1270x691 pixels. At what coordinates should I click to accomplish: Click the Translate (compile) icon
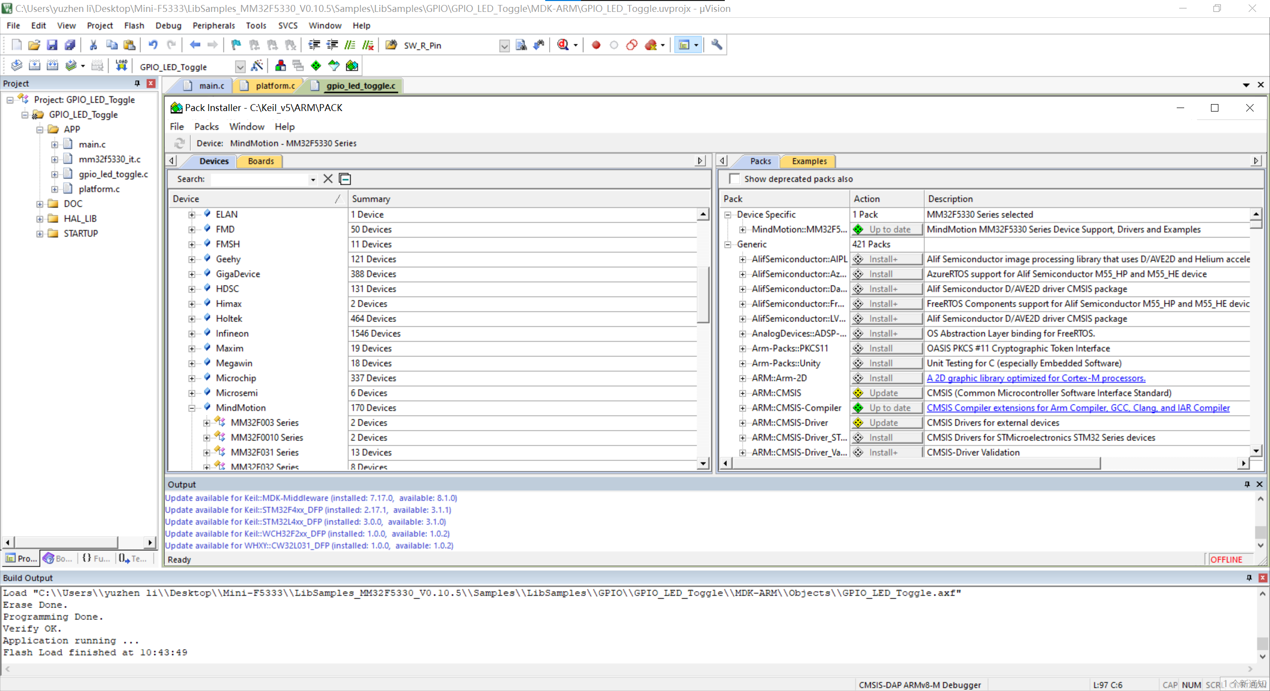(x=16, y=66)
